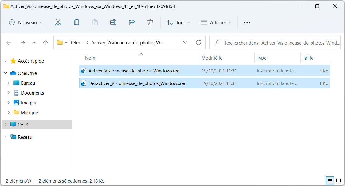Refresh the folder view
The height and width of the screenshot is (186, 345).
click(198, 42)
